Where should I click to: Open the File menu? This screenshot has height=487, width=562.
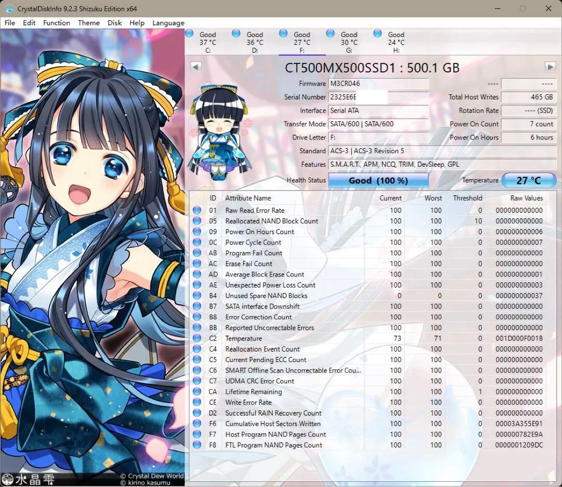point(10,23)
